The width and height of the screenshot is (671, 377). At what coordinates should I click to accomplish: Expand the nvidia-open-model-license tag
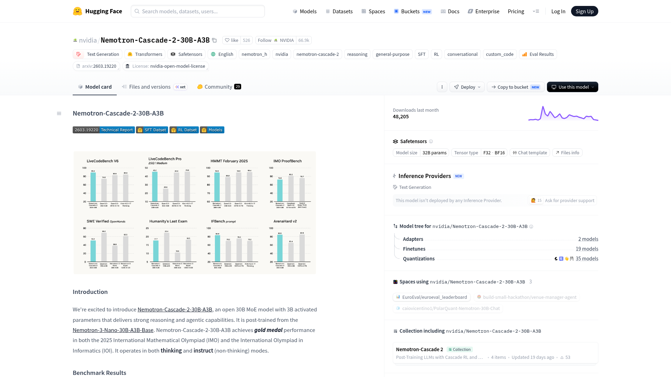click(166, 66)
